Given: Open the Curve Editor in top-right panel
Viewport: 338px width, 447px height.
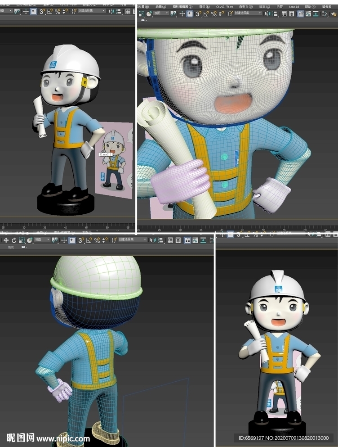Looking at the screenshot, I should pyautogui.click(x=307, y=14).
